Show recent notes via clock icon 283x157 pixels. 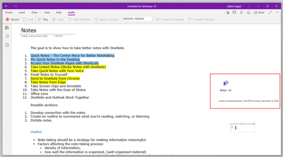point(7,45)
